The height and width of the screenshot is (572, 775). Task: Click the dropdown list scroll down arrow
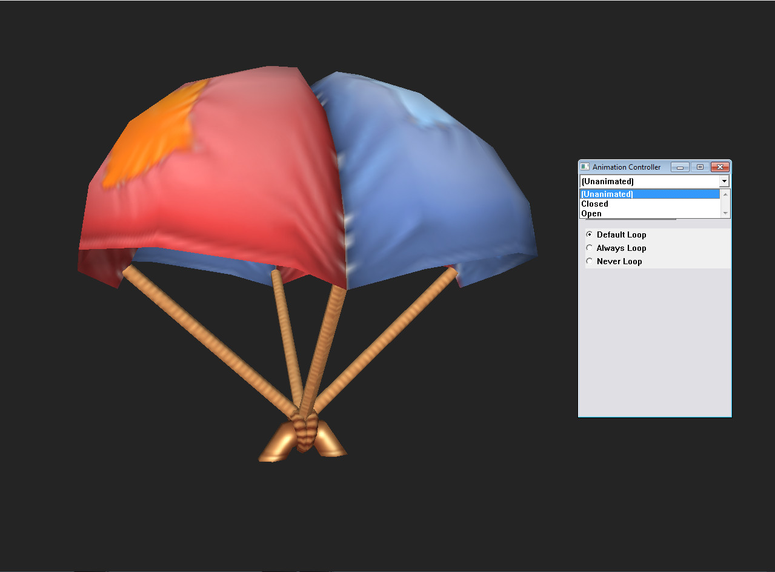(725, 213)
